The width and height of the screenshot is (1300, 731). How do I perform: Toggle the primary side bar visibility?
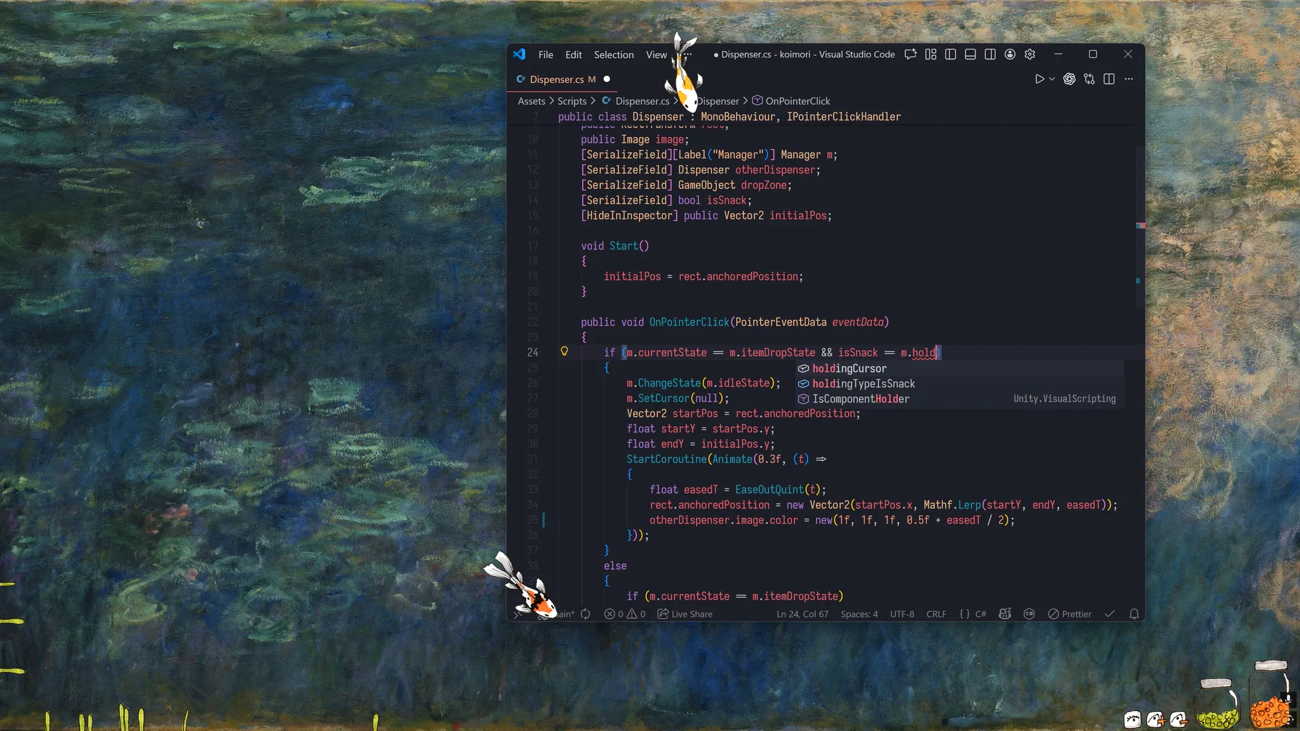pyautogui.click(x=950, y=54)
